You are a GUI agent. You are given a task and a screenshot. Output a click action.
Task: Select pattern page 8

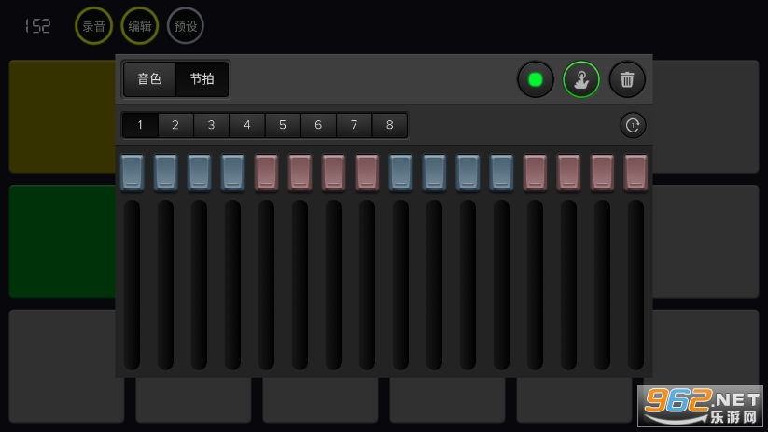point(389,125)
